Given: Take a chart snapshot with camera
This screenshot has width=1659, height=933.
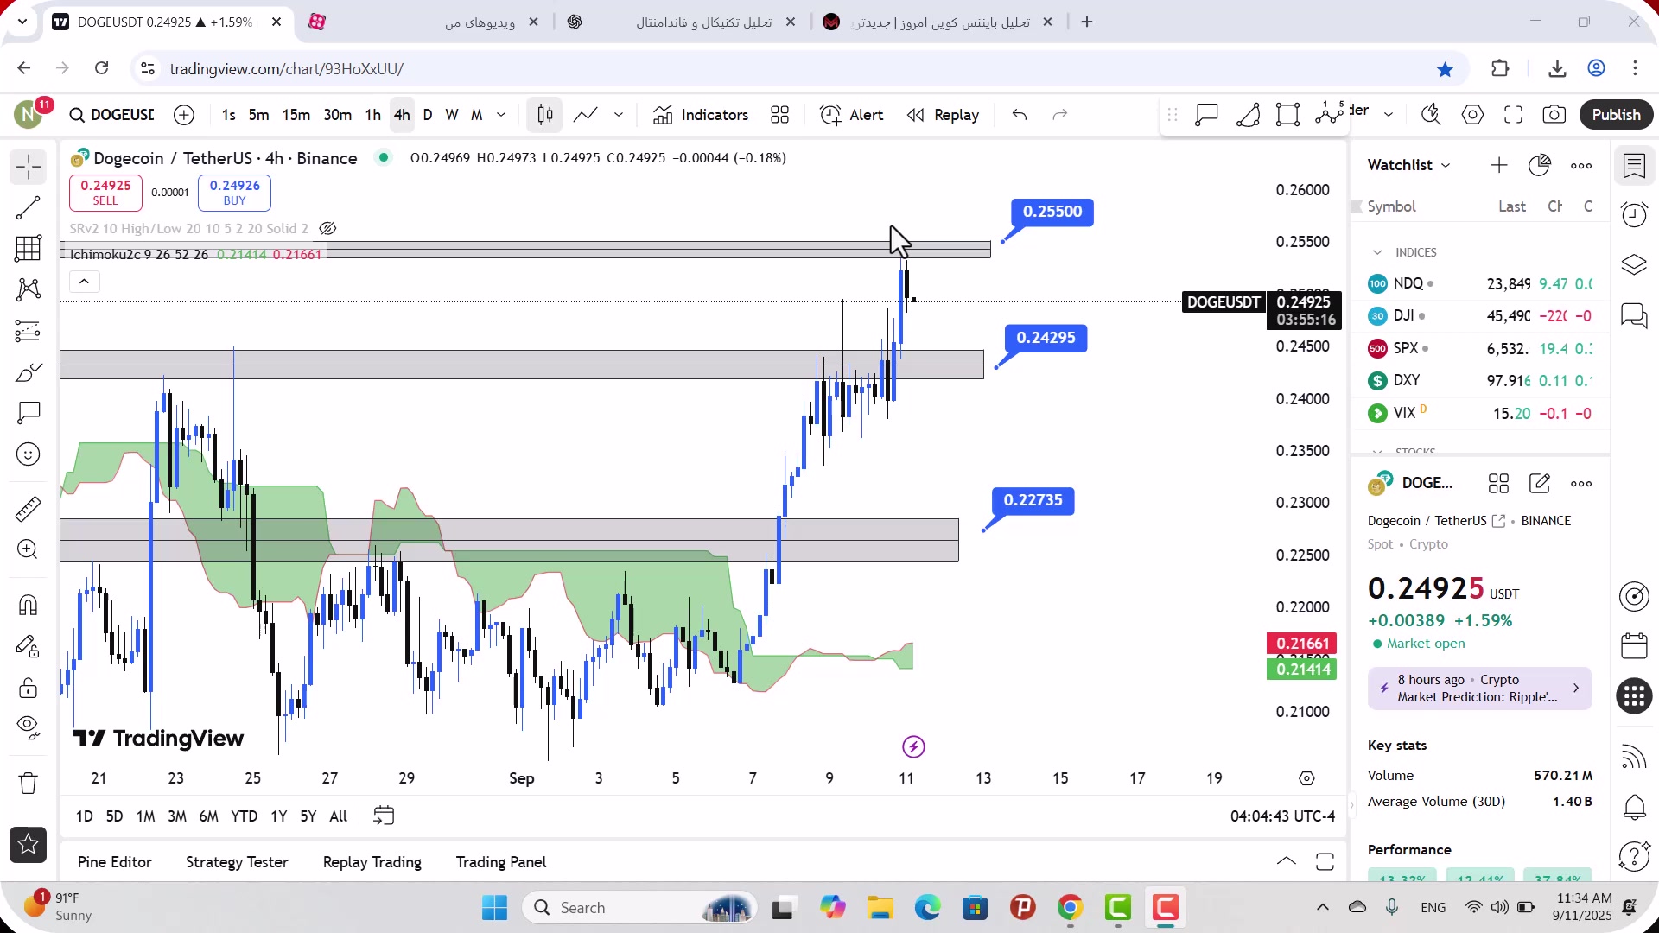Looking at the screenshot, I should (x=1554, y=115).
